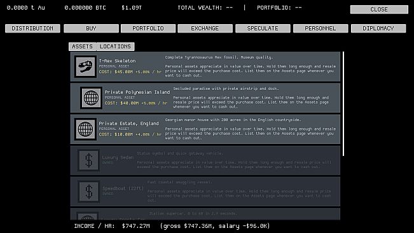414x233 pixels.
Task: Select the Private Estate, England description
Action: click(251, 129)
